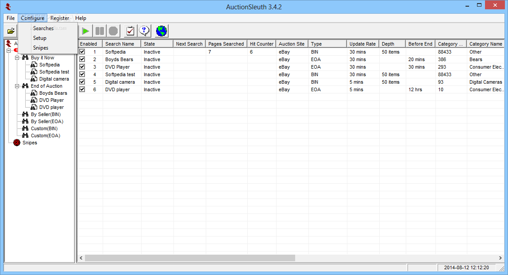508x275 pixels.
Task: Click binoculars icon beside By Seller(EOA)
Action: [x=25, y=121]
